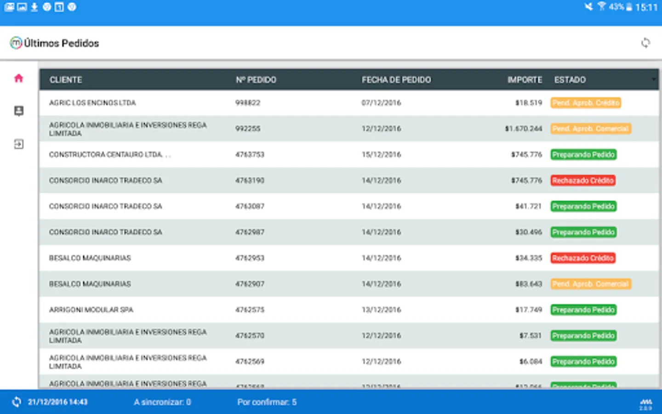
Task: Sort by IMPORTE column header
Action: tap(525, 80)
